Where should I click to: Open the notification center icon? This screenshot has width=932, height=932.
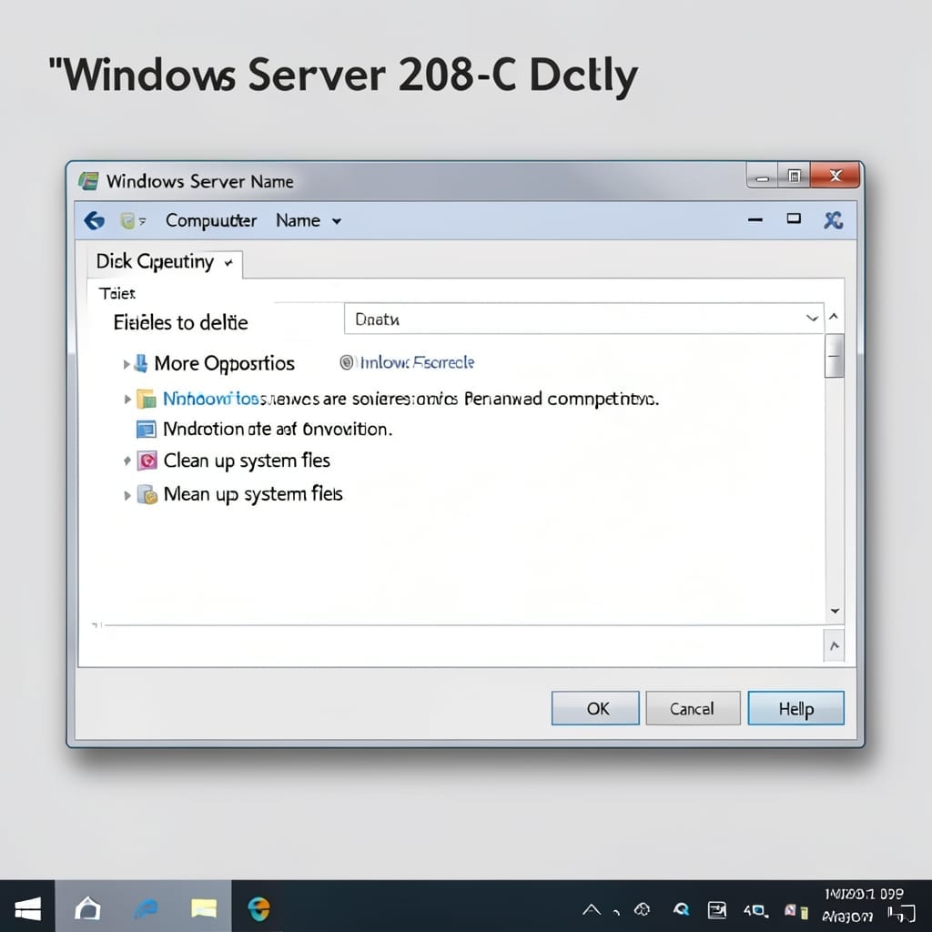coord(902,914)
